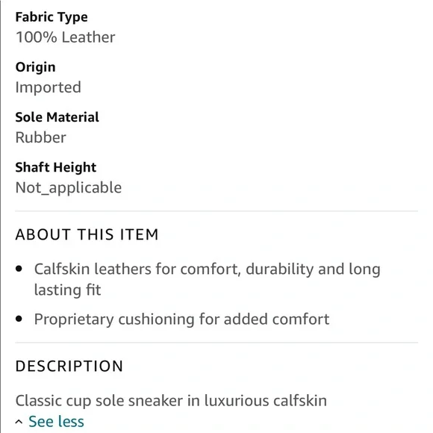433x433 pixels.
Task: Click the Not_applicable shaft height value
Action: [69, 188]
